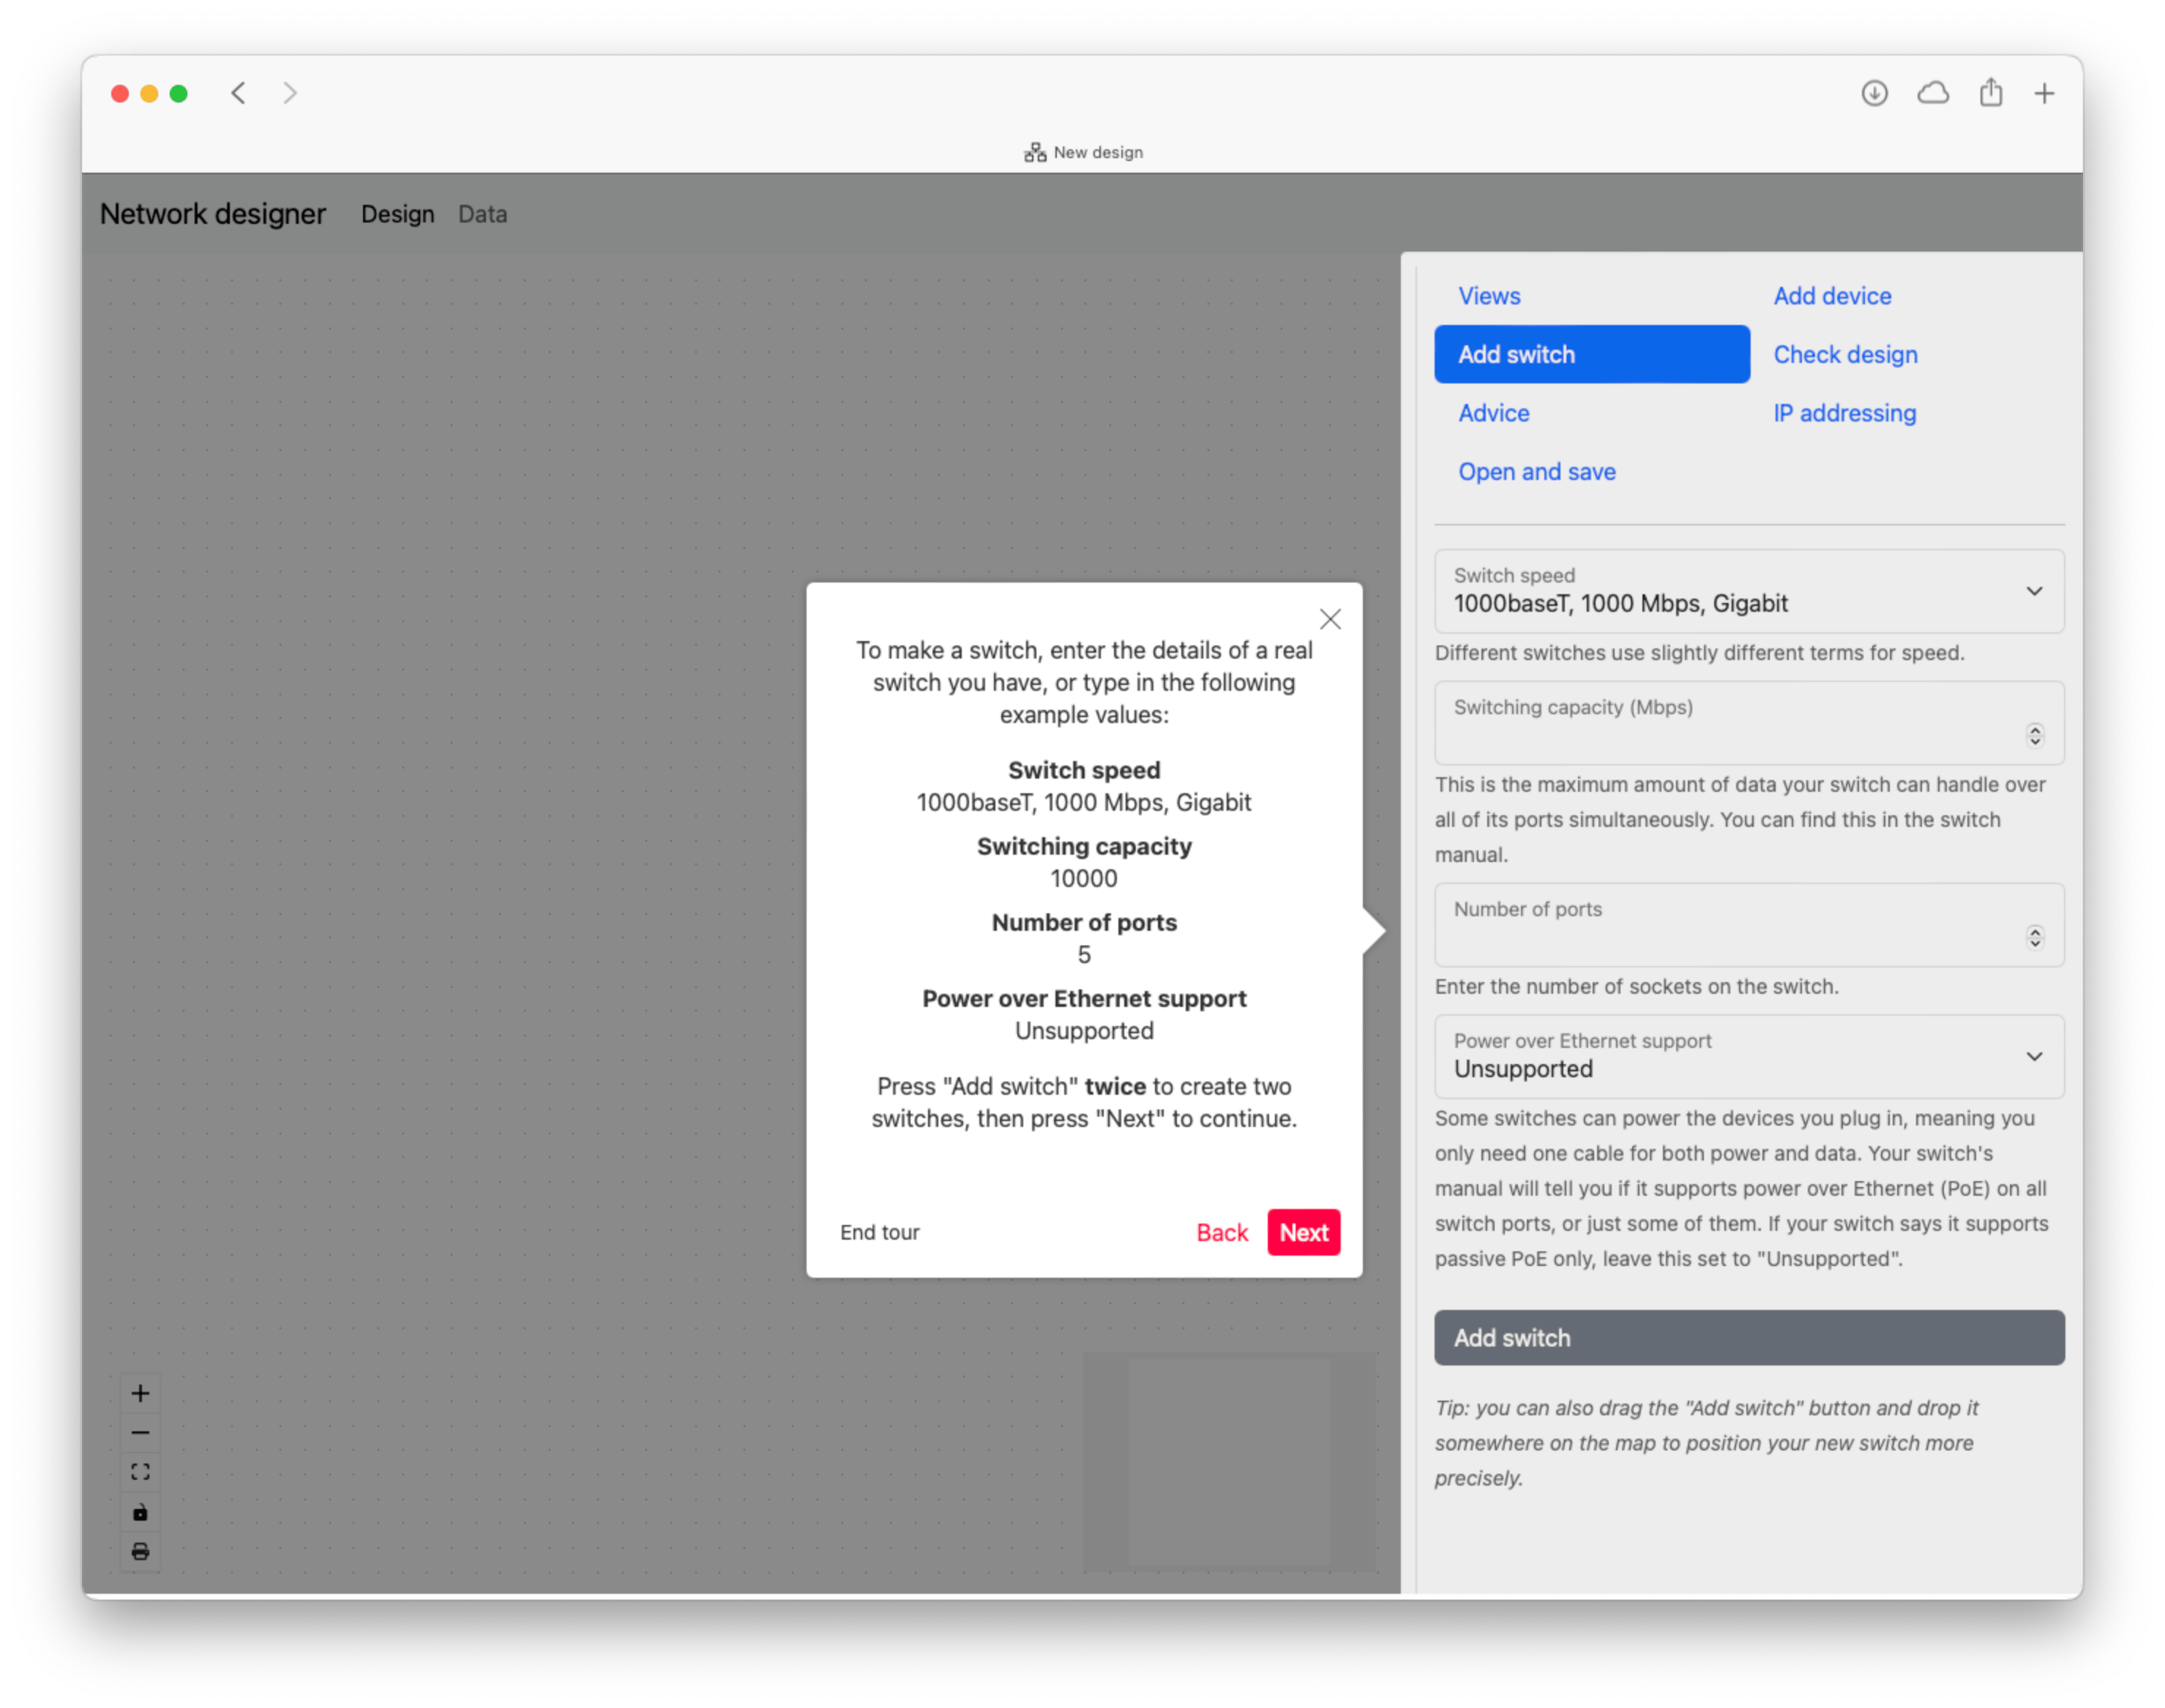Click Back in the tour popup
2165x1708 pixels.
1222,1232
